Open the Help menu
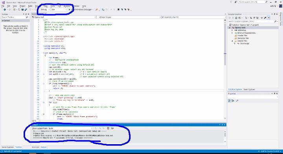Viewport: 283px width, 154px height. point(84,6)
